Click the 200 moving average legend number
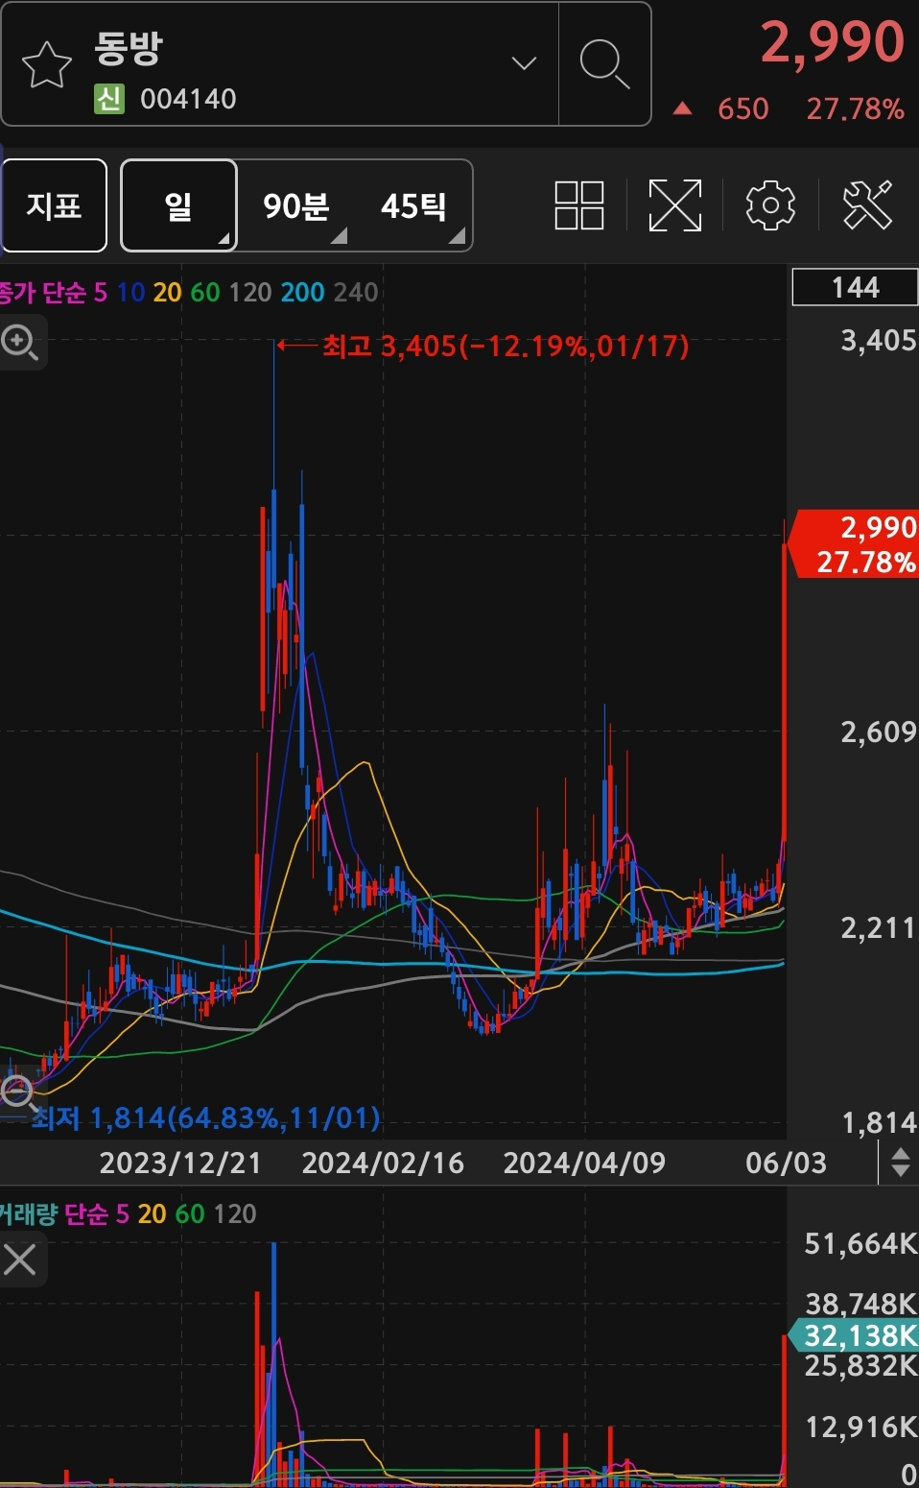This screenshot has height=1488, width=919. pos(302,292)
